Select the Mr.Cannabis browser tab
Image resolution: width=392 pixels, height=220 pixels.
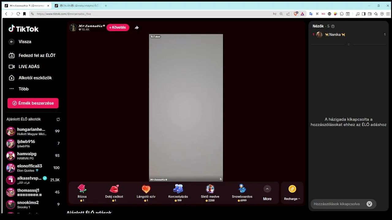27,5
